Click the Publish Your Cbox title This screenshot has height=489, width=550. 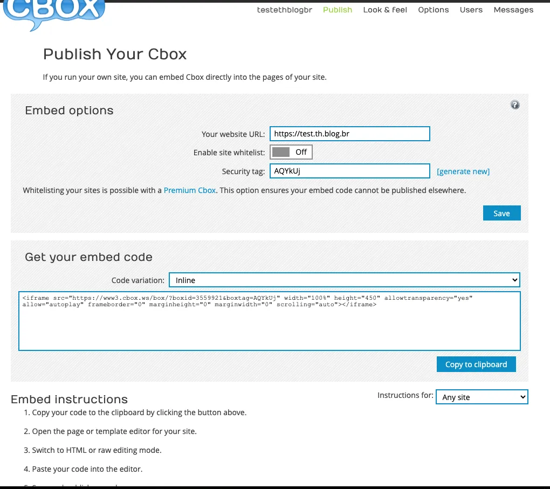click(x=115, y=54)
